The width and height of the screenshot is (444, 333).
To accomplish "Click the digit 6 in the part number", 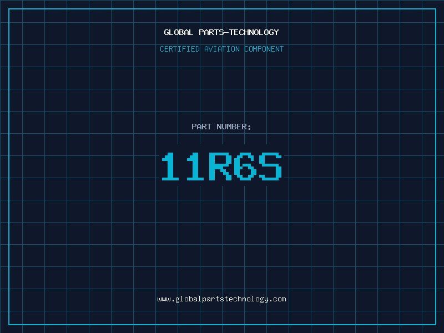I will [246, 167].
